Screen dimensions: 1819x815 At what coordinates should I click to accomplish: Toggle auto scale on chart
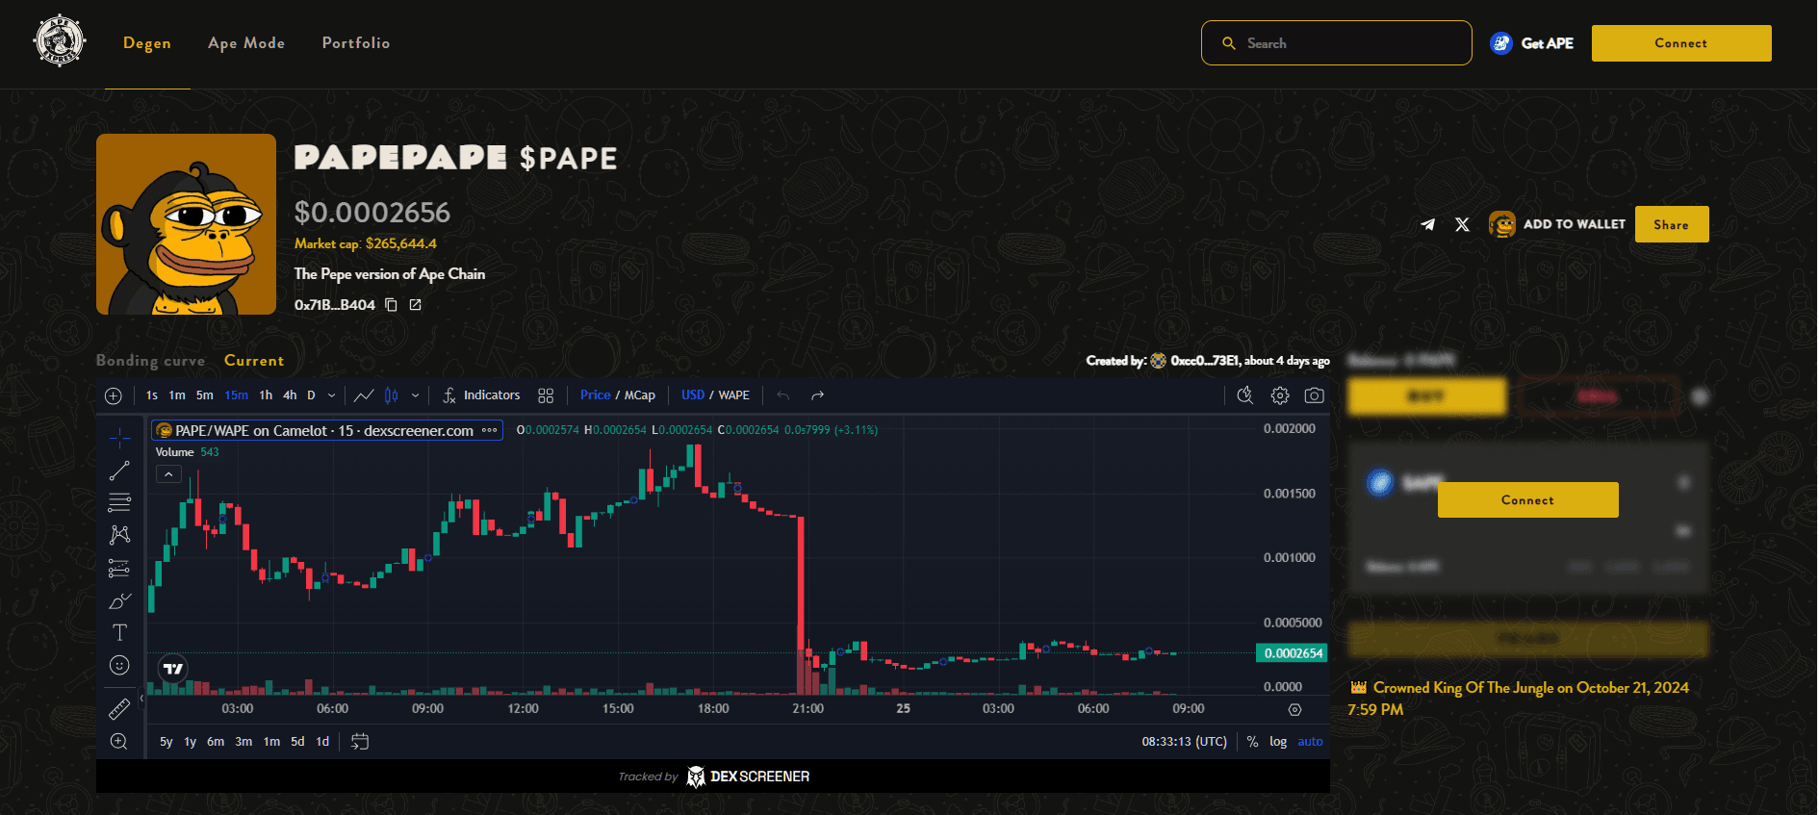[1310, 742]
